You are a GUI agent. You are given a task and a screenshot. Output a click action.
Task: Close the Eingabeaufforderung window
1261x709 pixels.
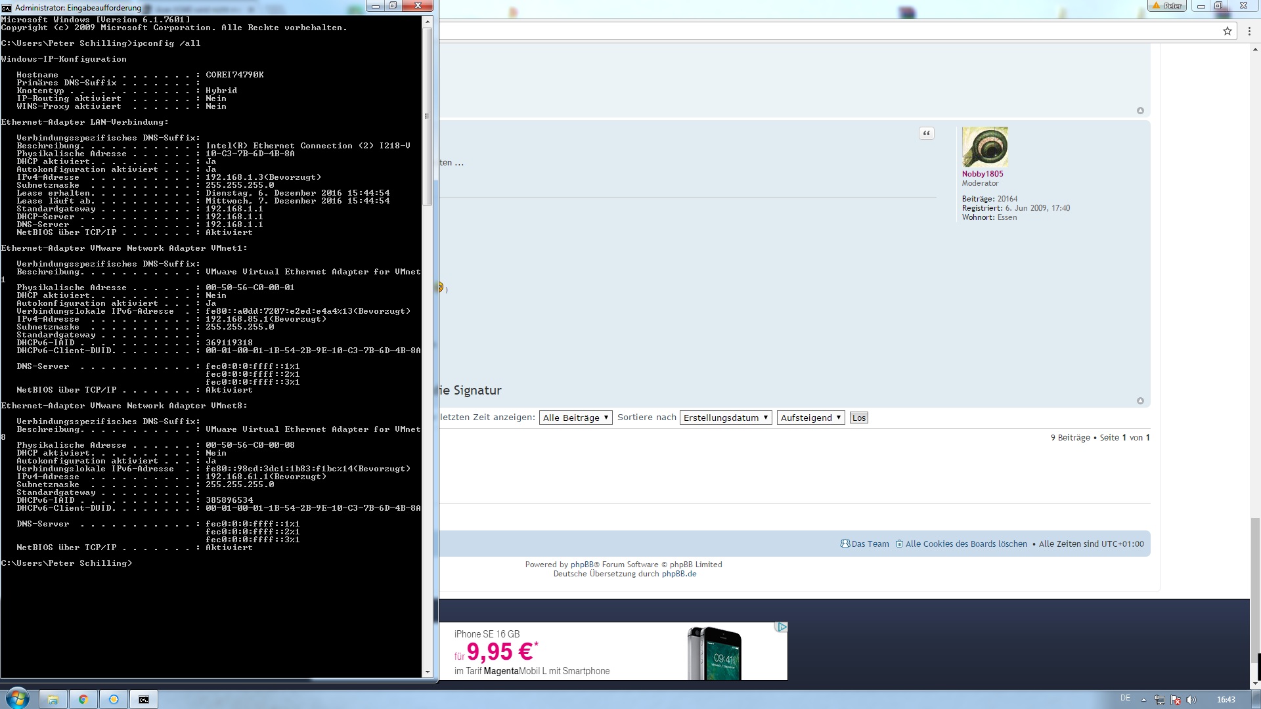click(x=418, y=7)
